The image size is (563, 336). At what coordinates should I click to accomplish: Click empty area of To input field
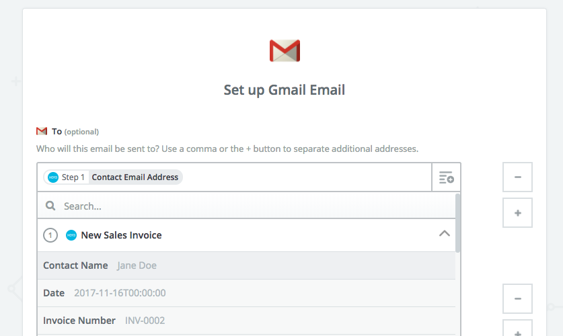(x=305, y=177)
